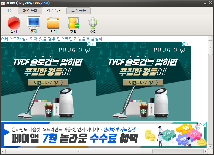The width and height of the screenshot is (214, 155).
Task: Click the oCam title bar app icon
Action: click(x=3, y=3)
